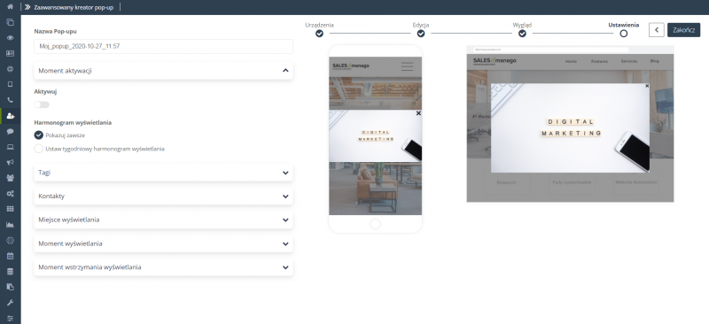Click 'Services' in desktop preview navigation
Viewport: 709px width, 324px height.
pyautogui.click(x=629, y=61)
